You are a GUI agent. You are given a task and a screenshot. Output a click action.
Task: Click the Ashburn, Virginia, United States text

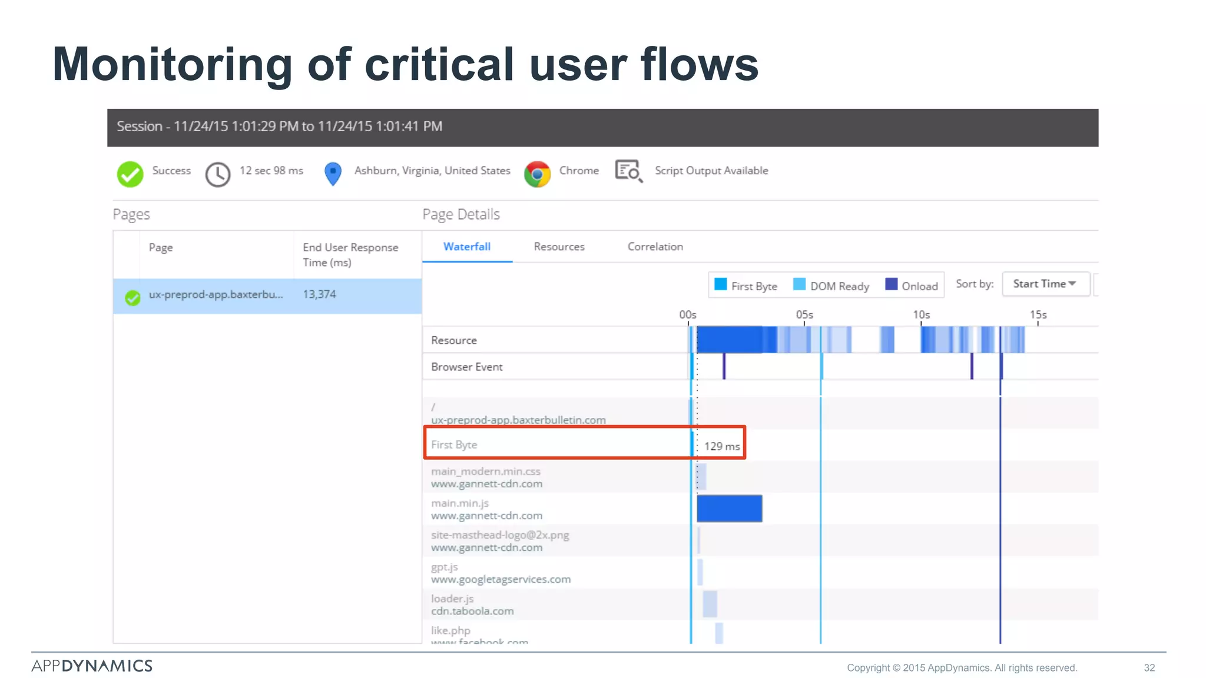point(432,171)
